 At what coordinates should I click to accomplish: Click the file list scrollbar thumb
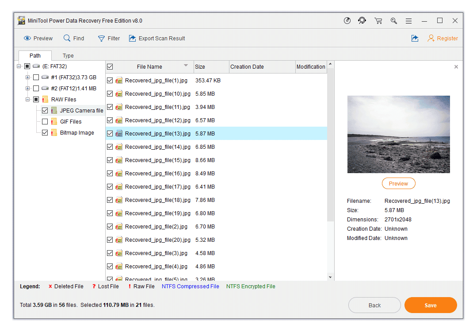coord(330,145)
